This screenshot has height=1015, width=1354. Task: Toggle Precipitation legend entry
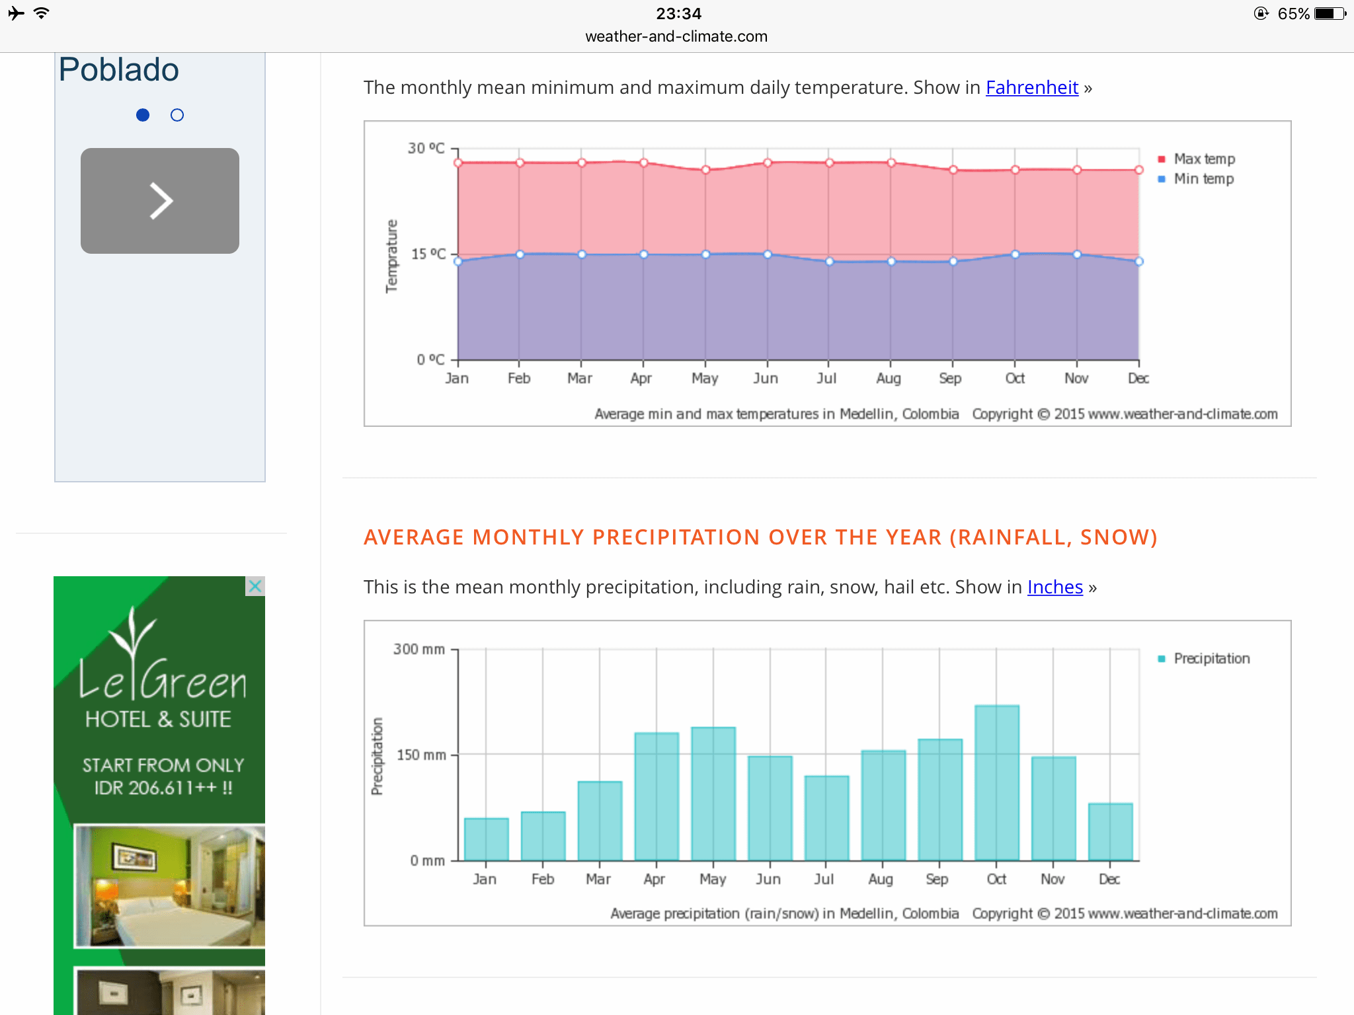click(x=1211, y=659)
